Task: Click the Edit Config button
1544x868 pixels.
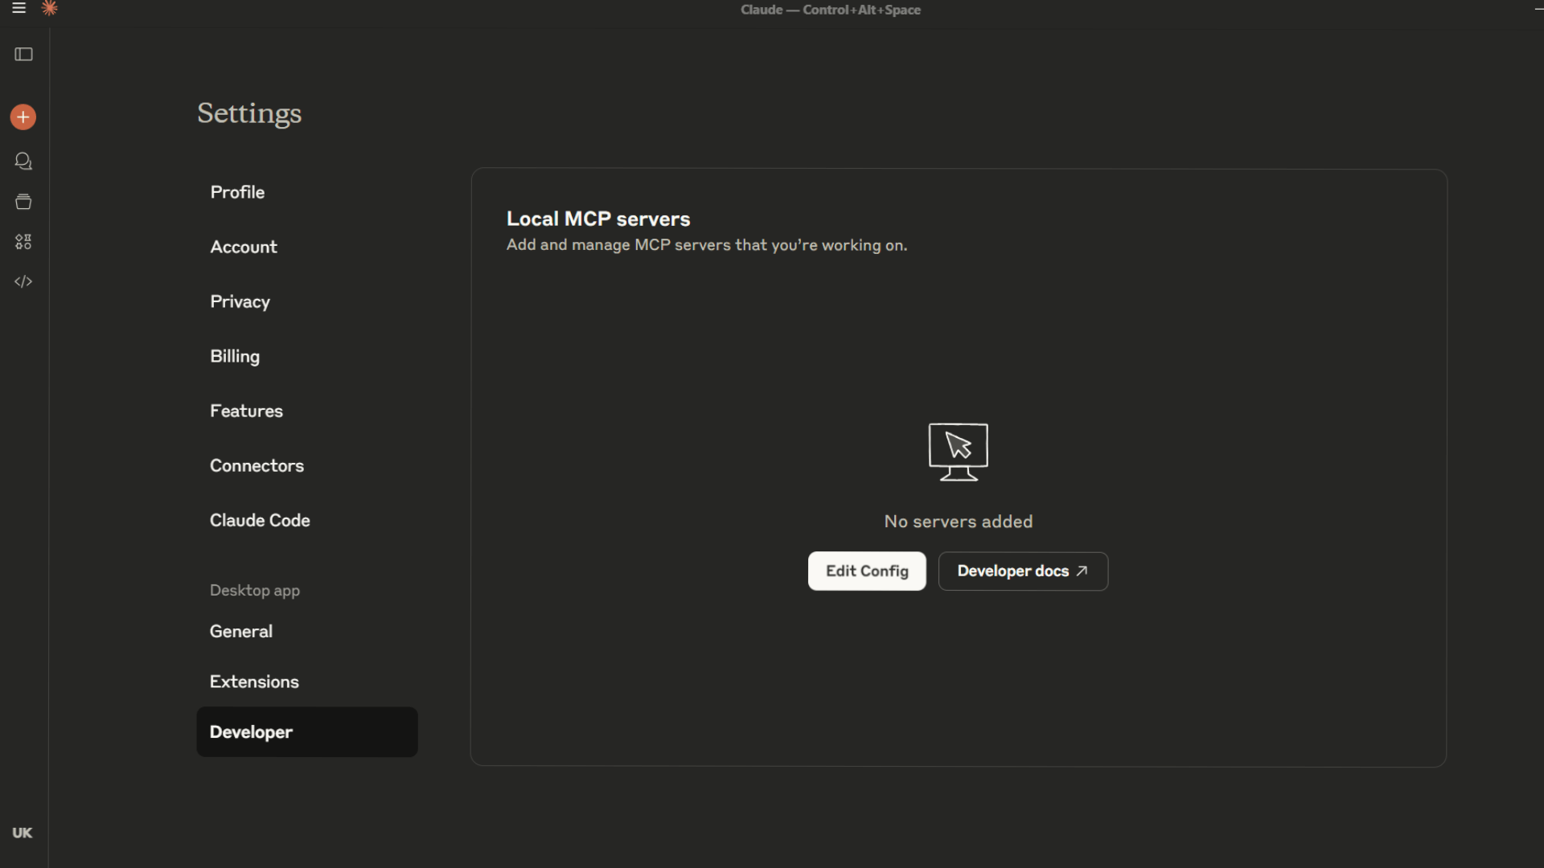Action: [867, 571]
